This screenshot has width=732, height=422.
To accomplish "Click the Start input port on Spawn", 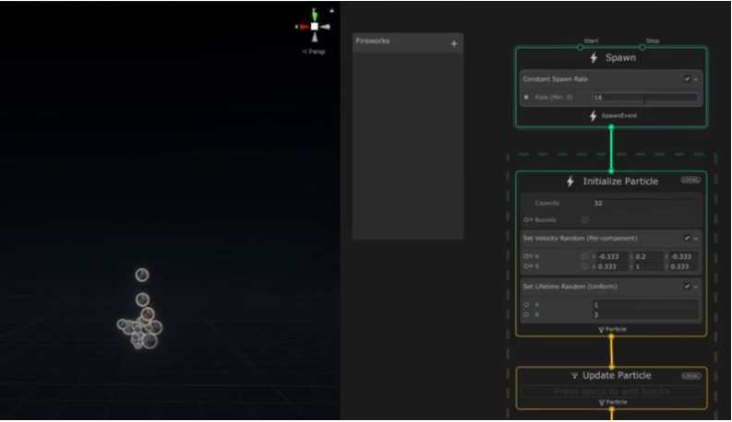I will click(580, 47).
